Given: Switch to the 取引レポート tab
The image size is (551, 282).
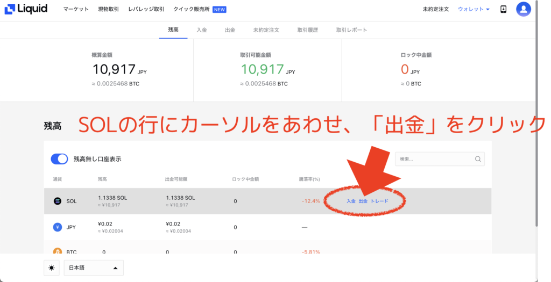Looking at the screenshot, I should [x=352, y=30].
